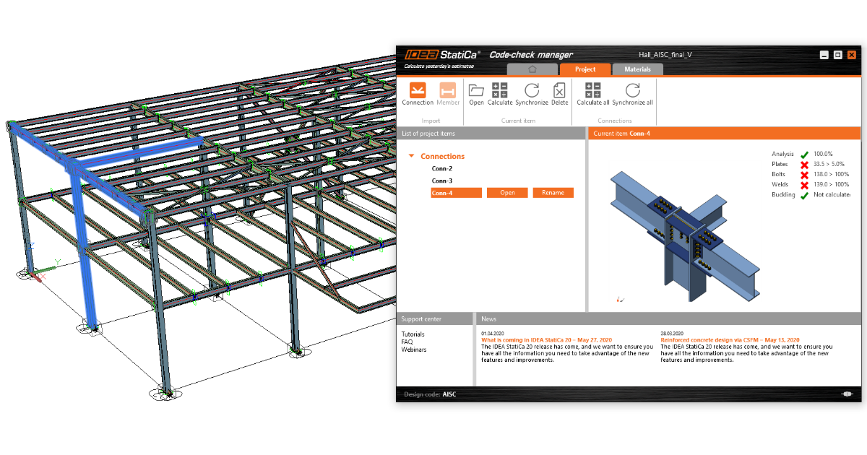The width and height of the screenshot is (867, 455).
Task: Click the Welds red cross status icon
Action: 804,184
